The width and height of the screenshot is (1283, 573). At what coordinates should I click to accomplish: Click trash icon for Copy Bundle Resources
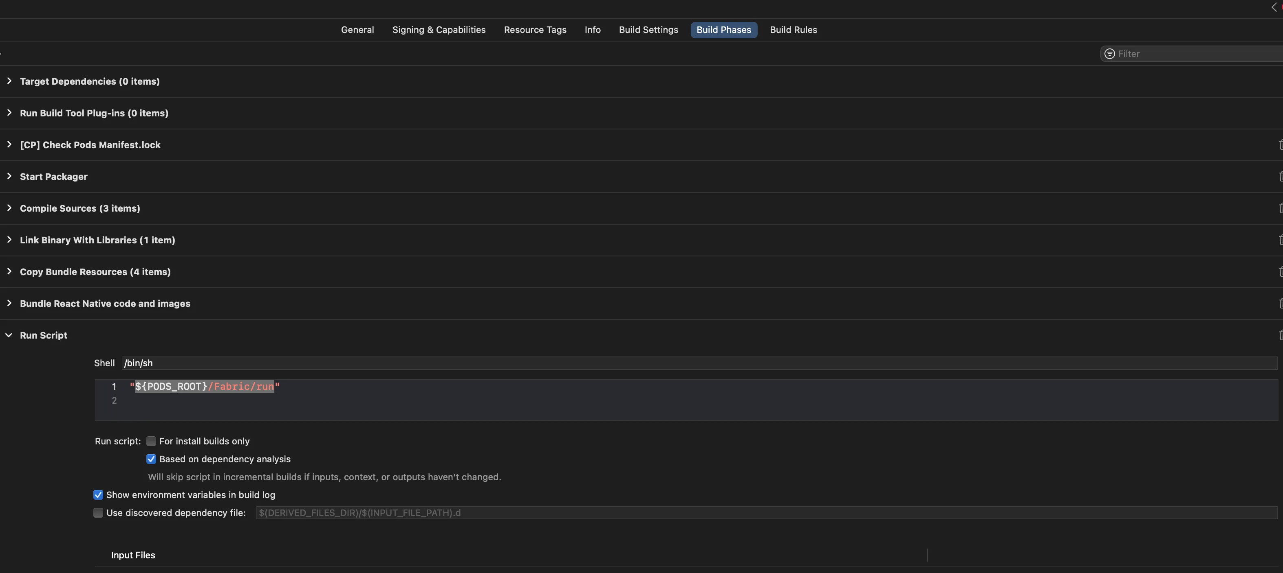(x=1280, y=271)
